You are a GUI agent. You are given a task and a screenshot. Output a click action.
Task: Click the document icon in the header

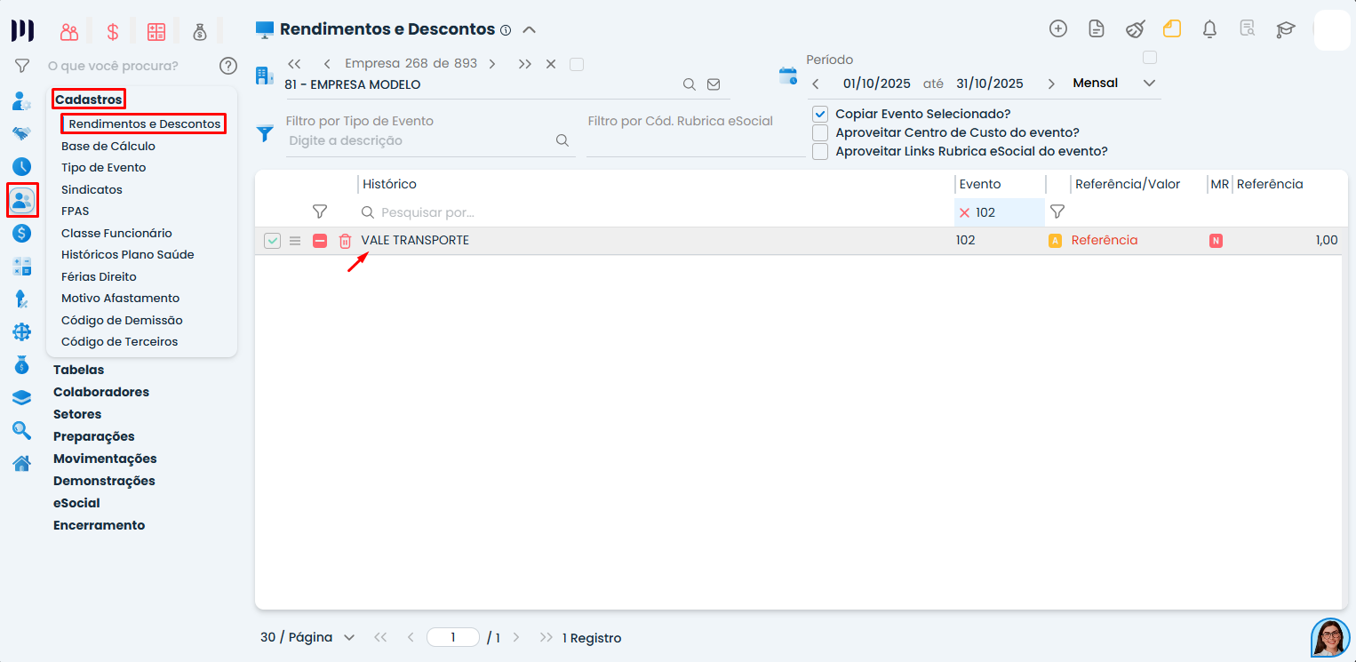coord(1097,28)
